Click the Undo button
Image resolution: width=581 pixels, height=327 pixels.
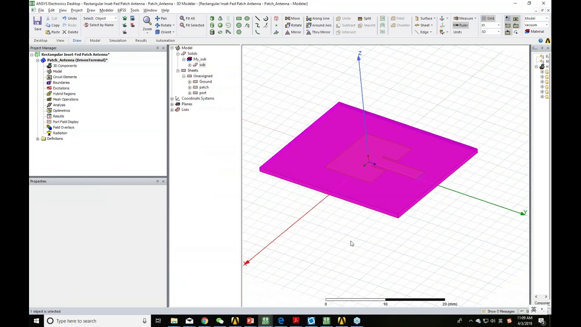[x=69, y=19]
